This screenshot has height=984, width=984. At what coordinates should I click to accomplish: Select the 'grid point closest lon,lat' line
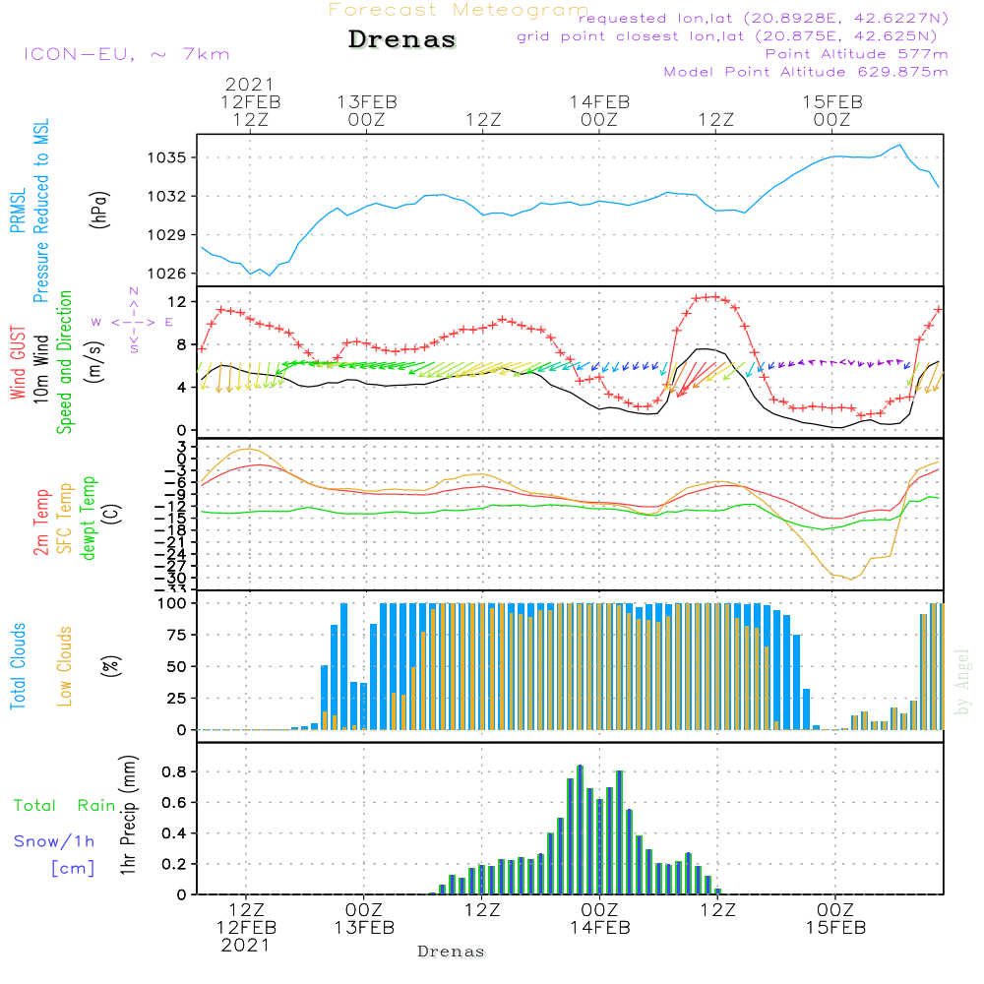click(727, 36)
